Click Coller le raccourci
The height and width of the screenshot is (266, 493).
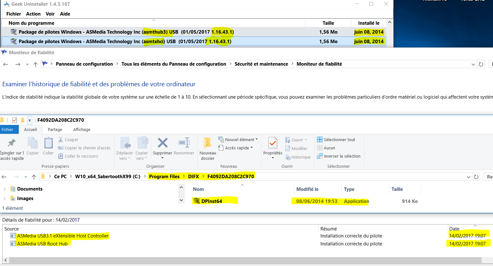pos(78,156)
